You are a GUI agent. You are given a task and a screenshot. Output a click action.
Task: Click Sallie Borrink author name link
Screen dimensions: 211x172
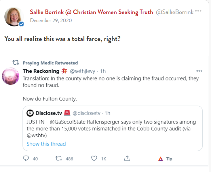tap(92, 12)
